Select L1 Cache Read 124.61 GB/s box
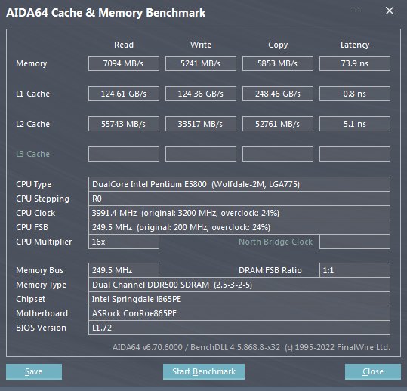Screen dimensions: 407x391 124,94
